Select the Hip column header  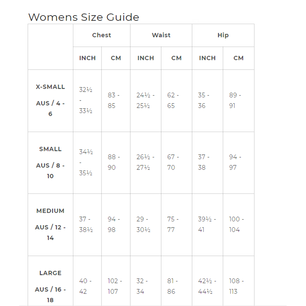[223, 35]
